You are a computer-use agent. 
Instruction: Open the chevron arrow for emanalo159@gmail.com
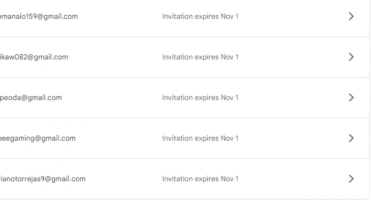[351, 16]
